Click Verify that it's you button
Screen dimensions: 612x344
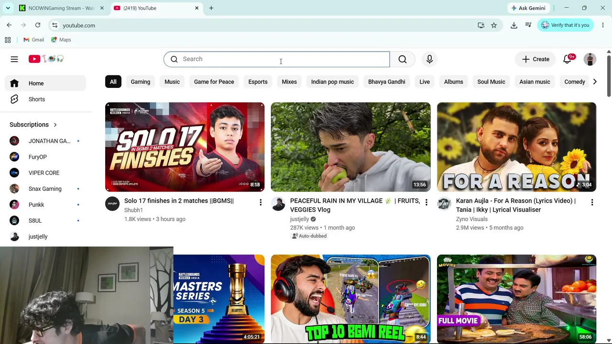click(x=566, y=25)
